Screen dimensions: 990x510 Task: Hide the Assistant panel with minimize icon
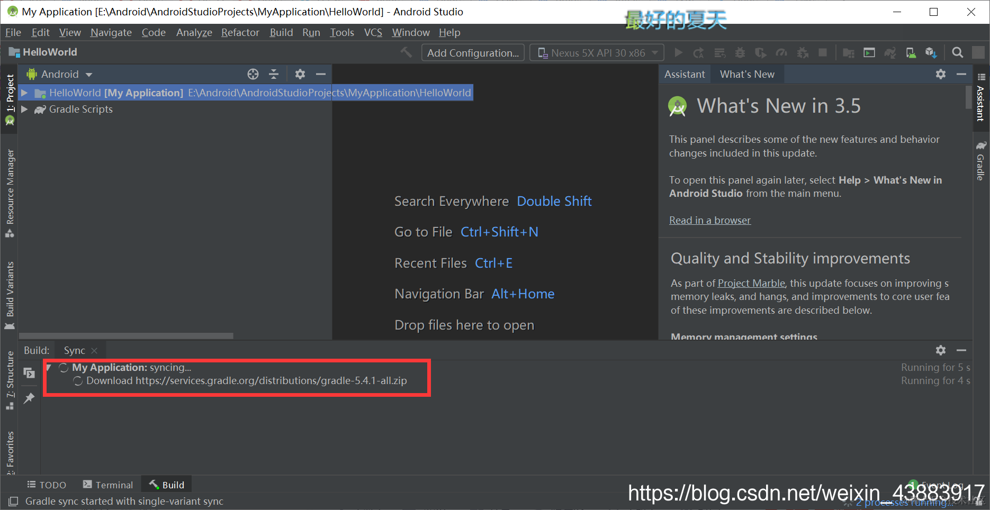(961, 74)
